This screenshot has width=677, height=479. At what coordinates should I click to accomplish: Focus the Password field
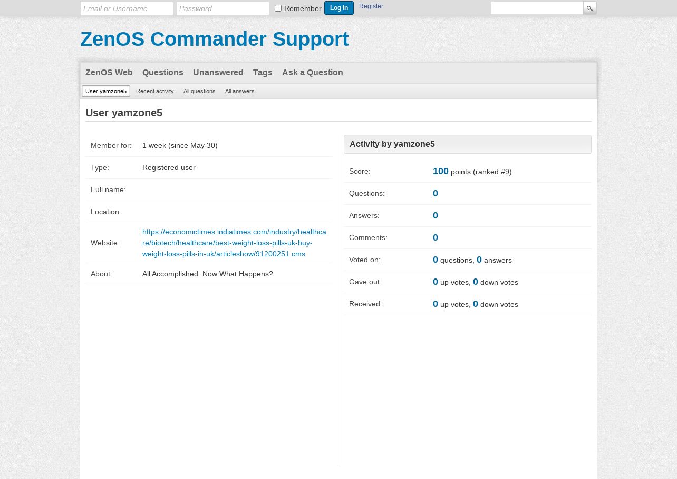[223, 8]
